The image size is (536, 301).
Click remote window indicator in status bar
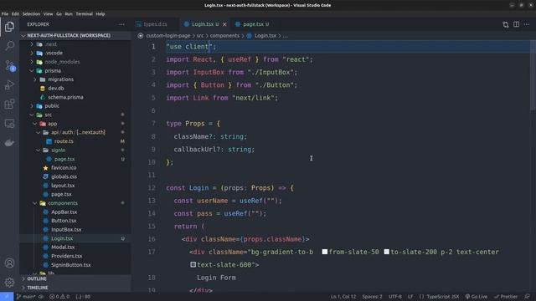(x=7, y=297)
